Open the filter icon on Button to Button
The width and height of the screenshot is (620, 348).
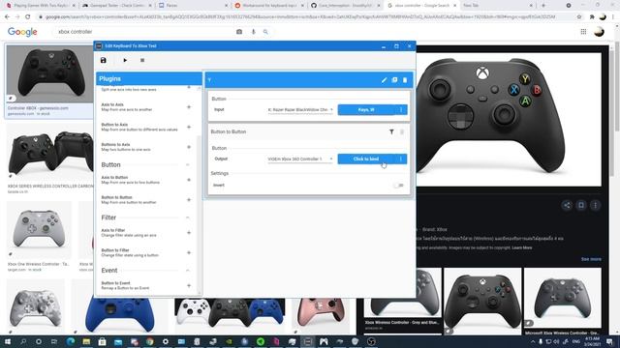pos(391,131)
